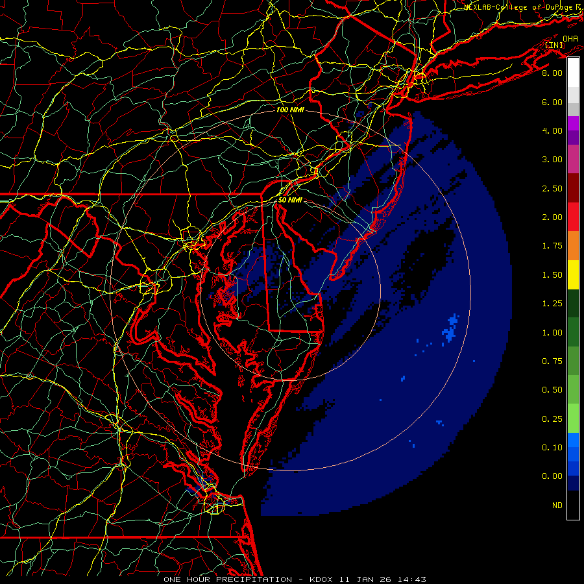The image size is (584, 584).
Task: Click the 8.00 legend value
Action: (552, 73)
